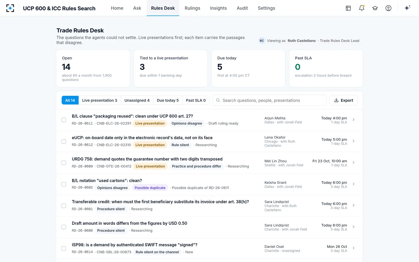The image size is (419, 262).
Task: Click the app logo icon
Action: pyautogui.click(x=10, y=8)
